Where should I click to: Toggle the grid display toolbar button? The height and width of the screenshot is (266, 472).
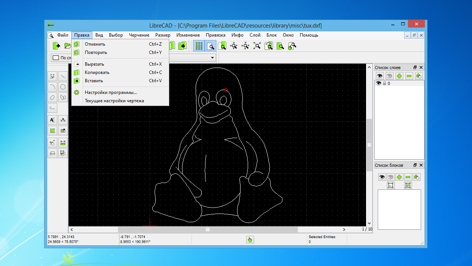pyautogui.click(x=199, y=46)
